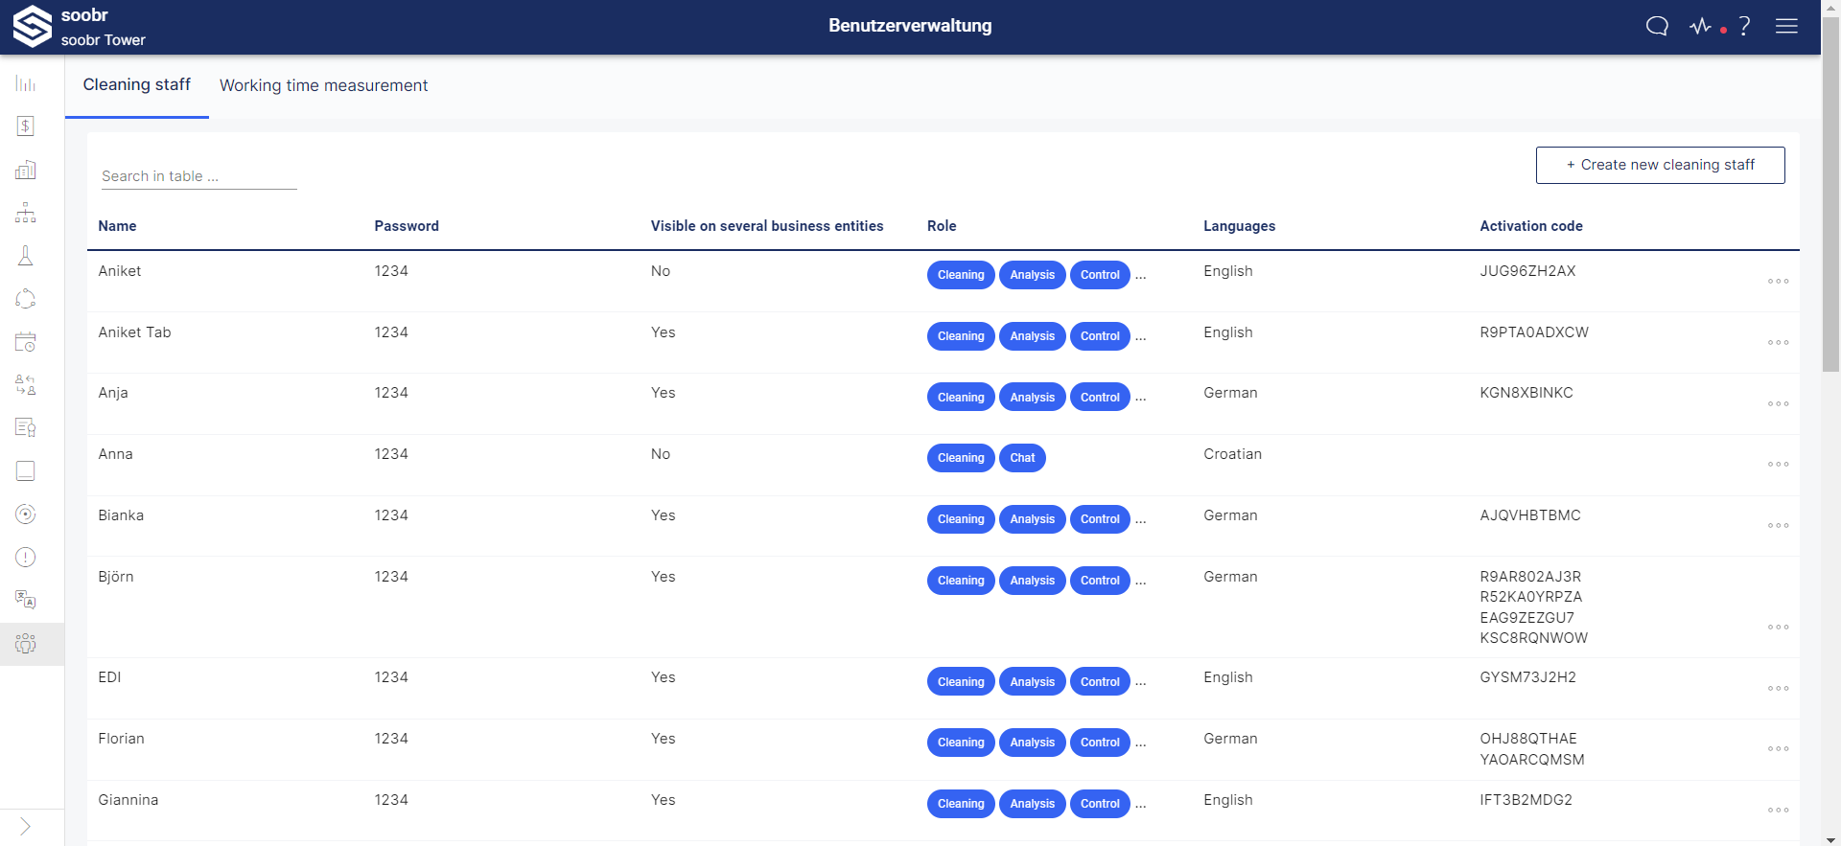Viewport: 1841px width, 846px height.
Task: Open the activity pulse icon in header
Action: [x=1701, y=26]
